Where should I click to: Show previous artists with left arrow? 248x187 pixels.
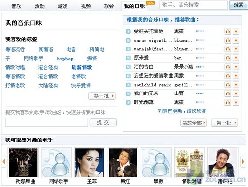pyautogui.click(x=4, y=162)
